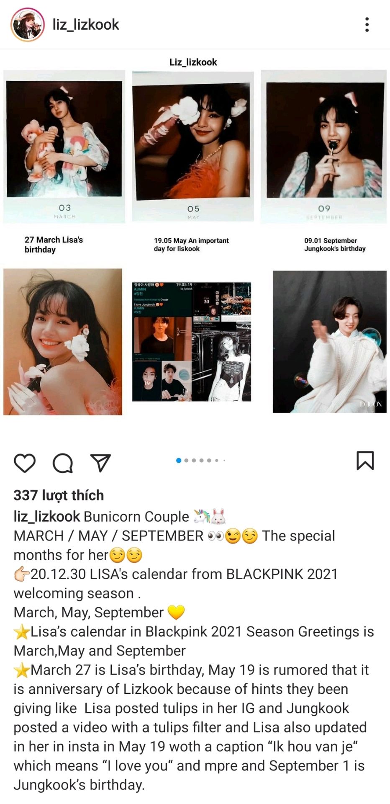Screen dimensions: 390x804
Task: Open liz_lizkook username in header
Action: point(86,25)
